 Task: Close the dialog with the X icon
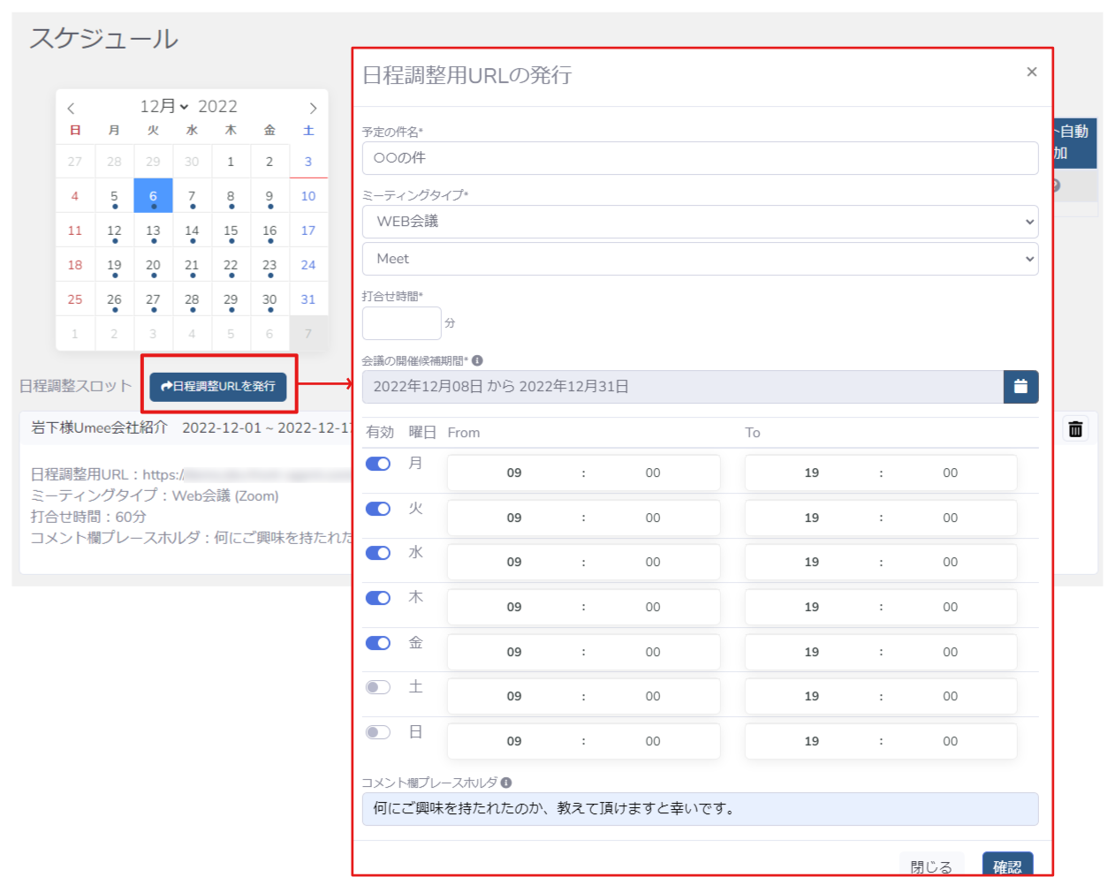pos(1031,72)
